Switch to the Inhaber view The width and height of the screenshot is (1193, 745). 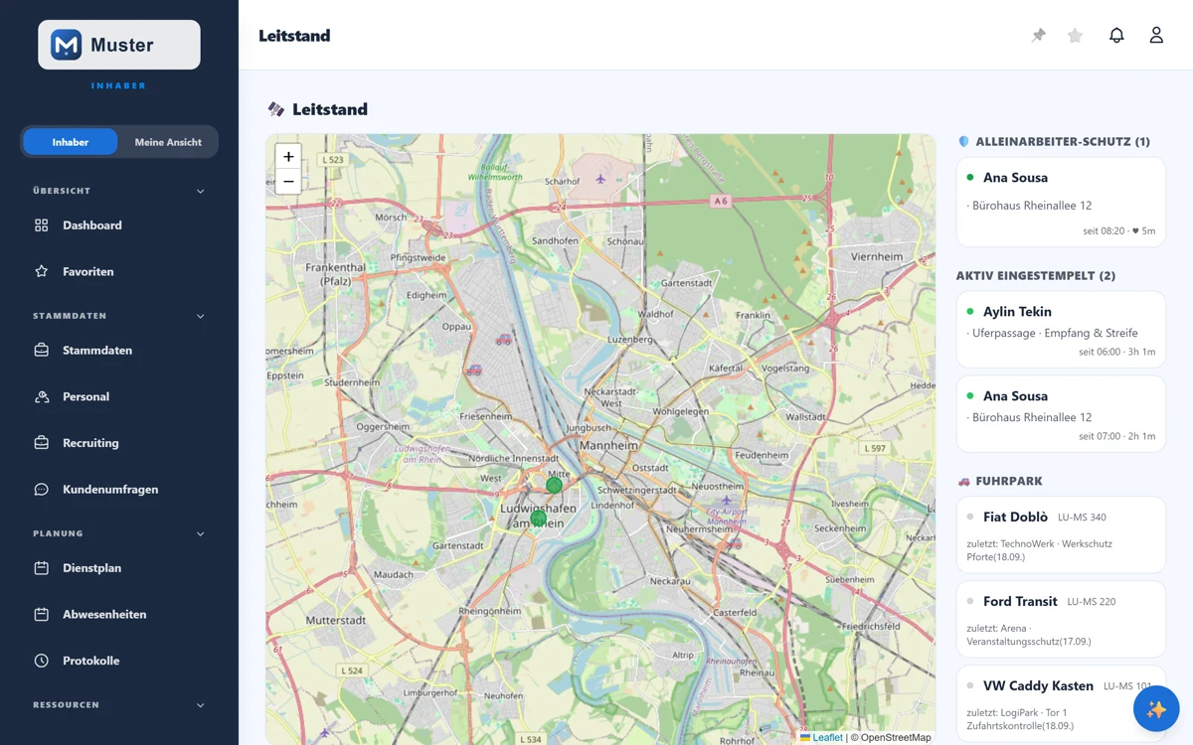tap(71, 142)
